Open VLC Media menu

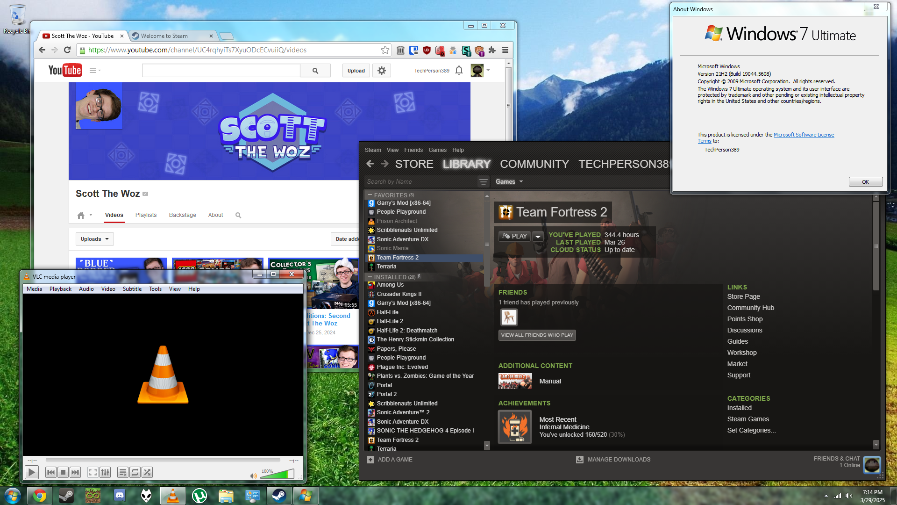pyautogui.click(x=34, y=289)
